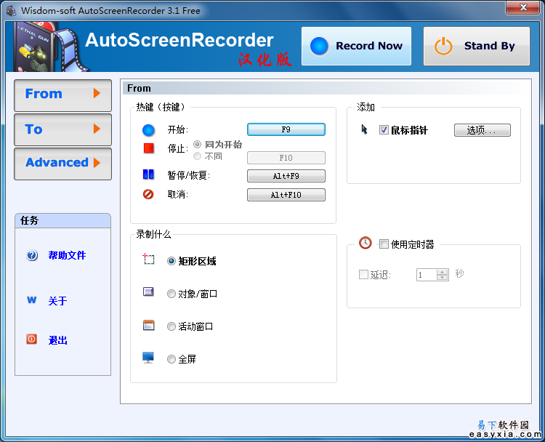Click the mouse pointer arrow icon
The image size is (545, 442).
click(x=364, y=129)
